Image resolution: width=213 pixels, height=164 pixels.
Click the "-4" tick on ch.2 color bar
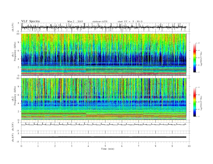click(198, 95)
